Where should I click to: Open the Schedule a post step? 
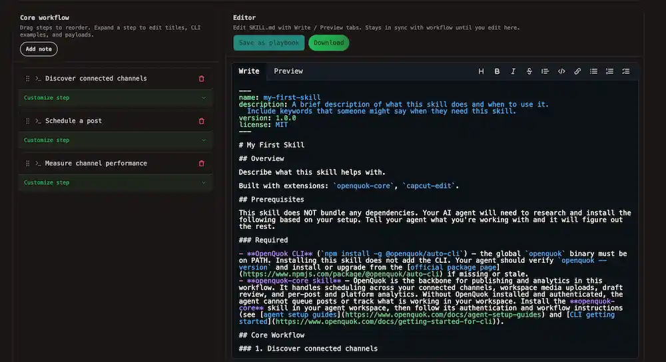point(73,121)
